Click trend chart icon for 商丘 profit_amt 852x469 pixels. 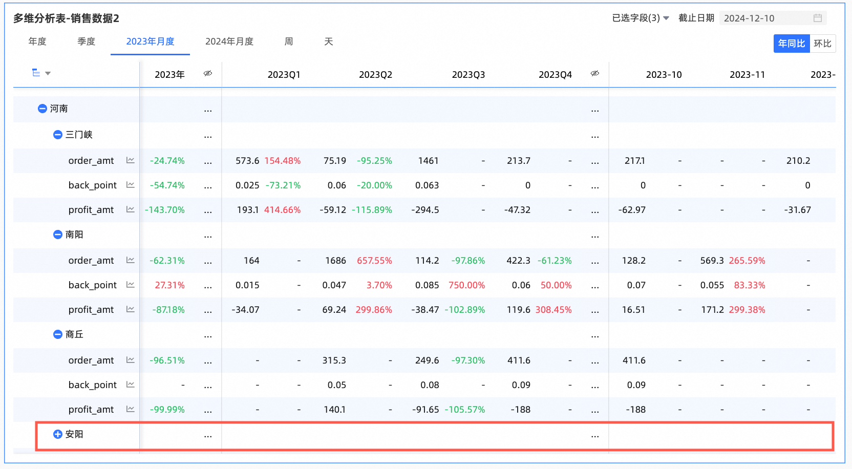130,409
